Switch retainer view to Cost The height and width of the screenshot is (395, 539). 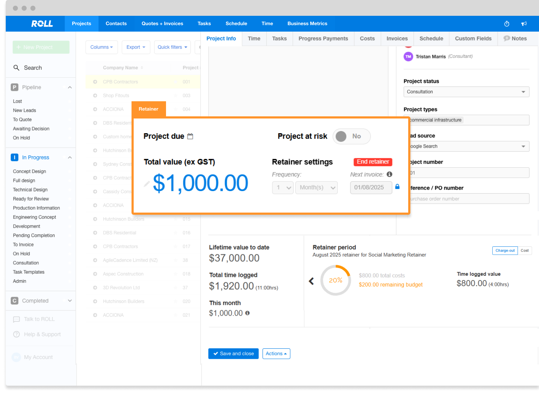coord(525,251)
